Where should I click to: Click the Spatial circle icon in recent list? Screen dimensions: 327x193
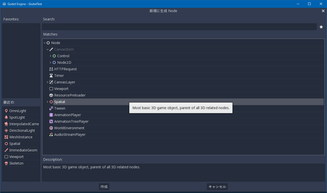(6, 144)
